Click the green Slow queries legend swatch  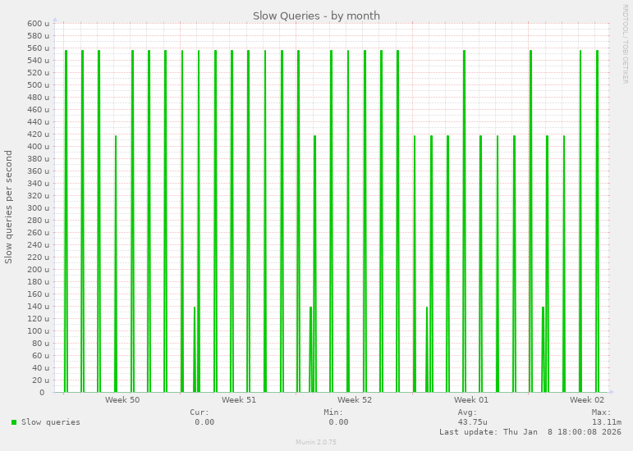(x=14, y=422)
